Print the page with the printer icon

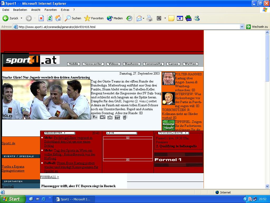click(150, 18)
